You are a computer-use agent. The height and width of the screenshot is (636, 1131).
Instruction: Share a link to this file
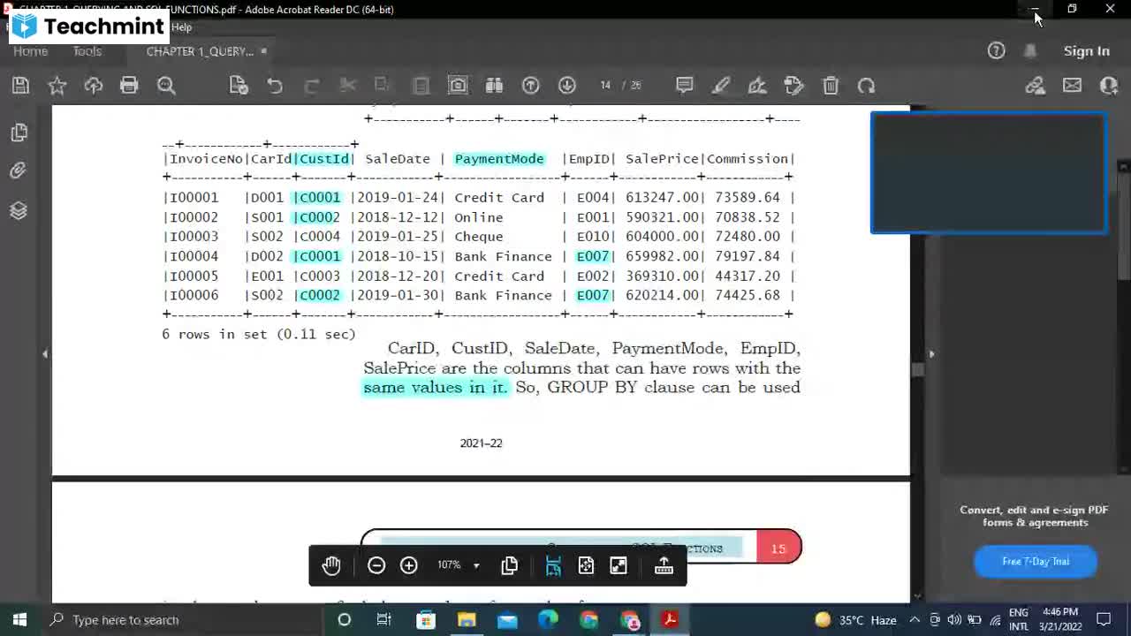pyautogui.click(x=1036, y=86)
